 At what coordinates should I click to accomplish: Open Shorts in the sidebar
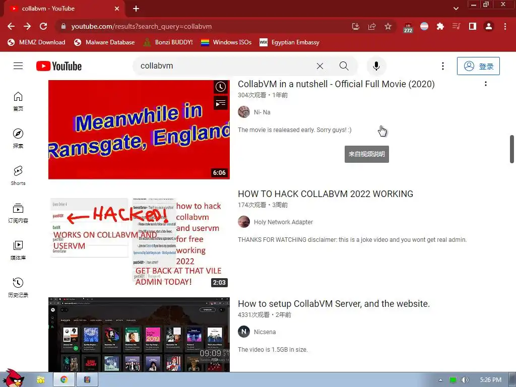pyautogui.click(x=18, y=176)
